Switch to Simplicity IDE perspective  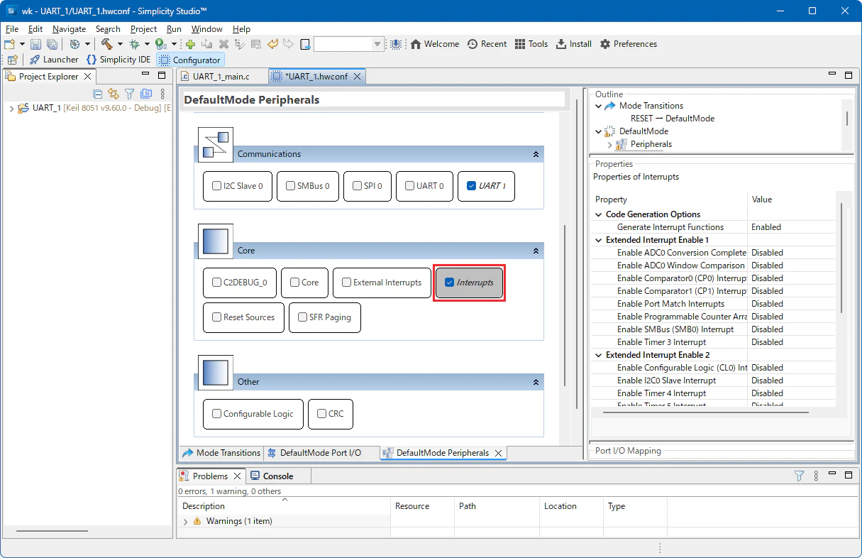[x=118, y=60]
